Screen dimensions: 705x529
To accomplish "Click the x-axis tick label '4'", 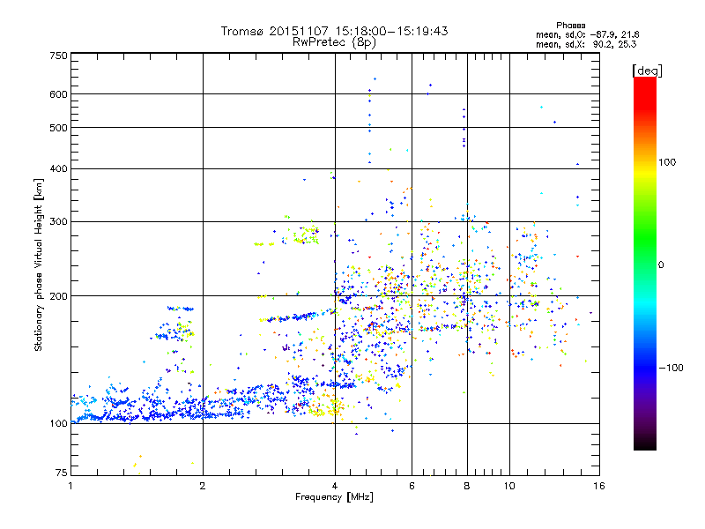I will (335, 486).
